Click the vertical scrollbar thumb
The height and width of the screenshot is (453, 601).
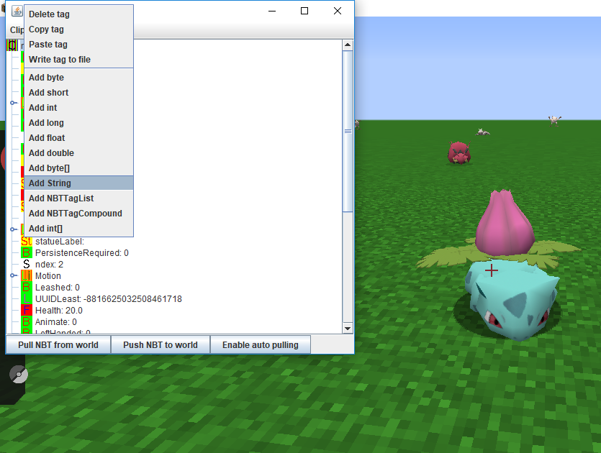tap(348, 131)
